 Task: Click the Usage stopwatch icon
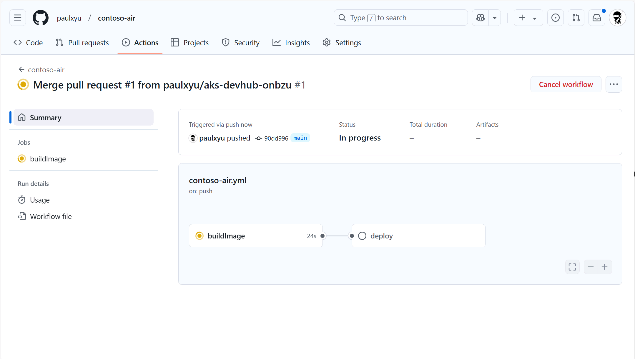click(22, 200)
